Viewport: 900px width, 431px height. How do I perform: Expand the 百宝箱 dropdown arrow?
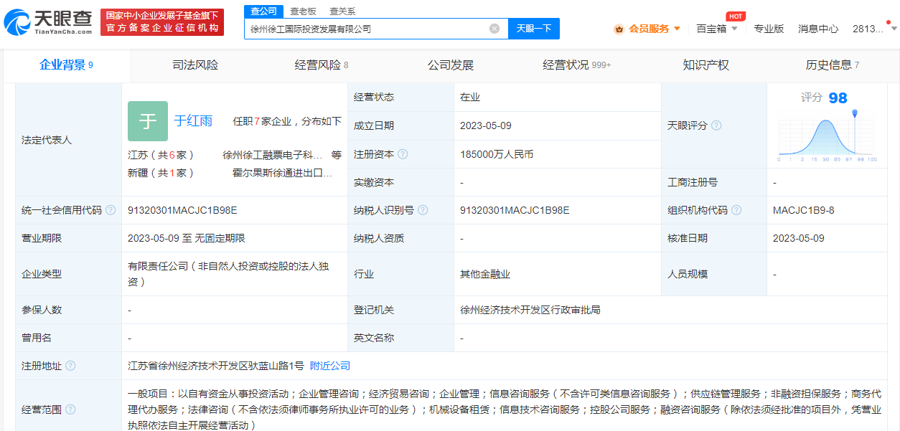(734, 29)
